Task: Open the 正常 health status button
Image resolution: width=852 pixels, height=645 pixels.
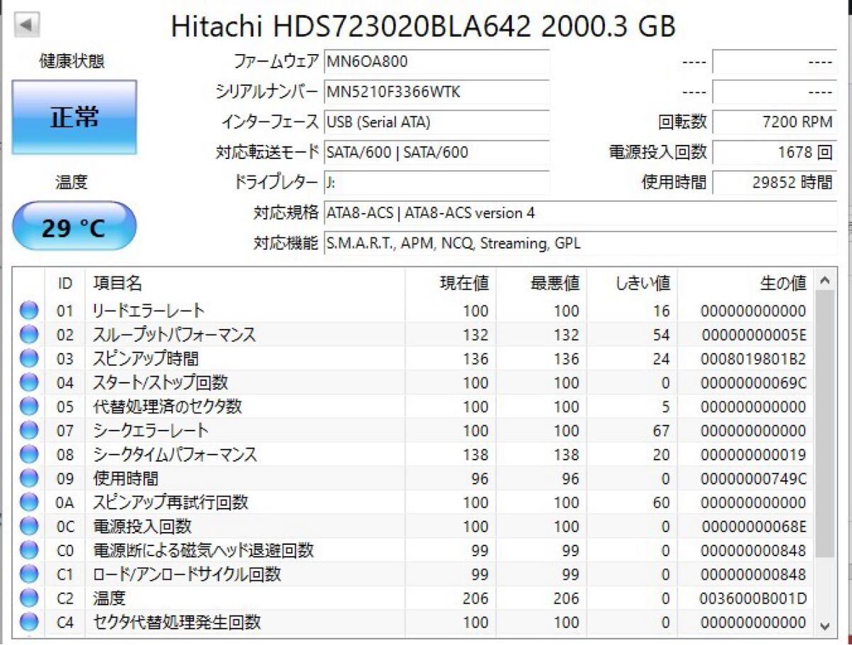Action: pos(75,117)
